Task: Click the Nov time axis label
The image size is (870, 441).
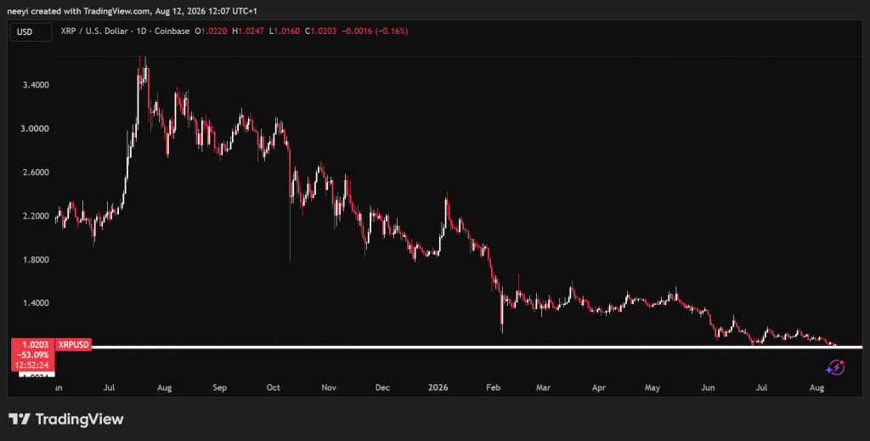Action: [x=329, y=387]
